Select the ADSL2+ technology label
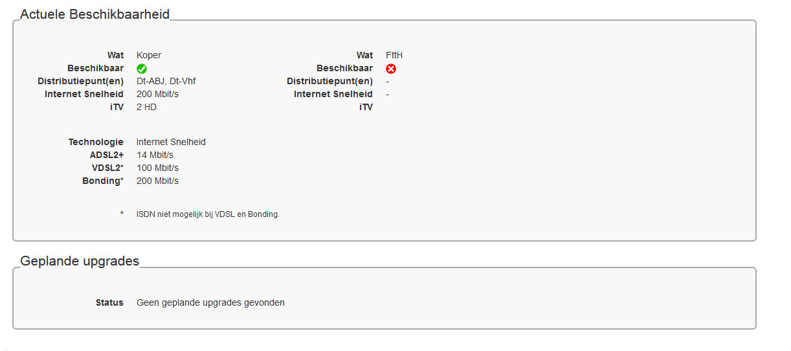Screen dimensions: 791x351 click(x=107, y=155)
